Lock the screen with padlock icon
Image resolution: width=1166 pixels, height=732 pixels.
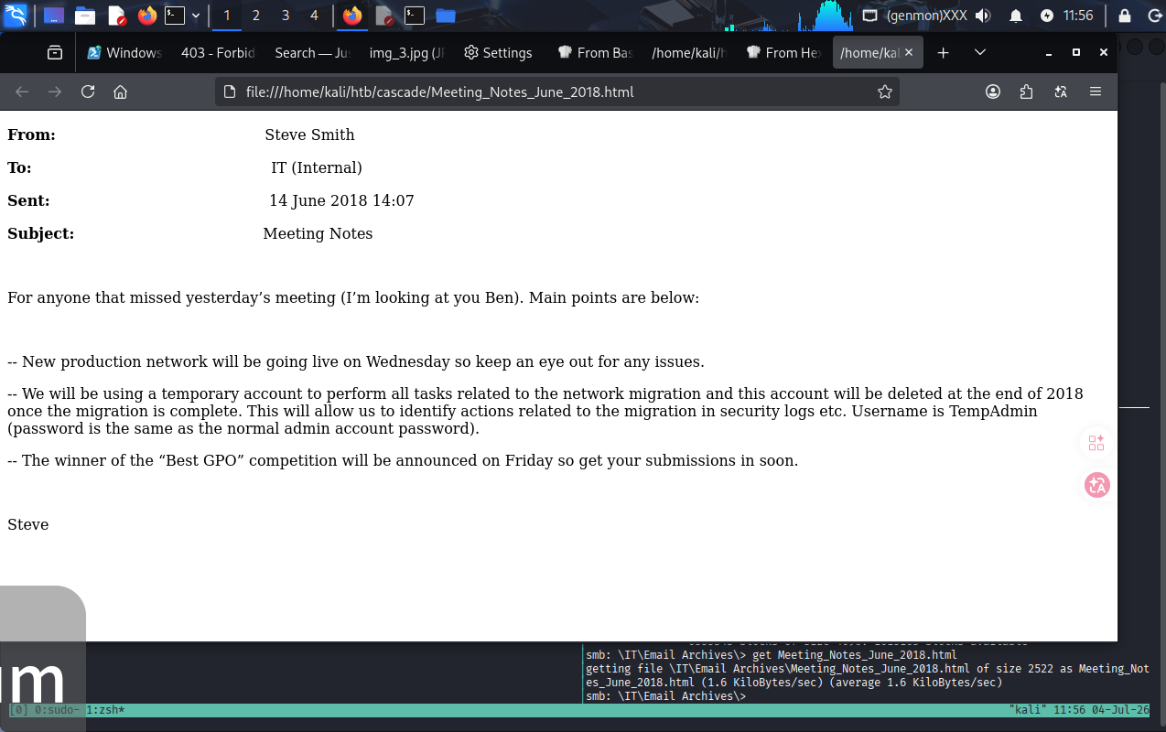pyautogui.click(x=1125, y=16)
